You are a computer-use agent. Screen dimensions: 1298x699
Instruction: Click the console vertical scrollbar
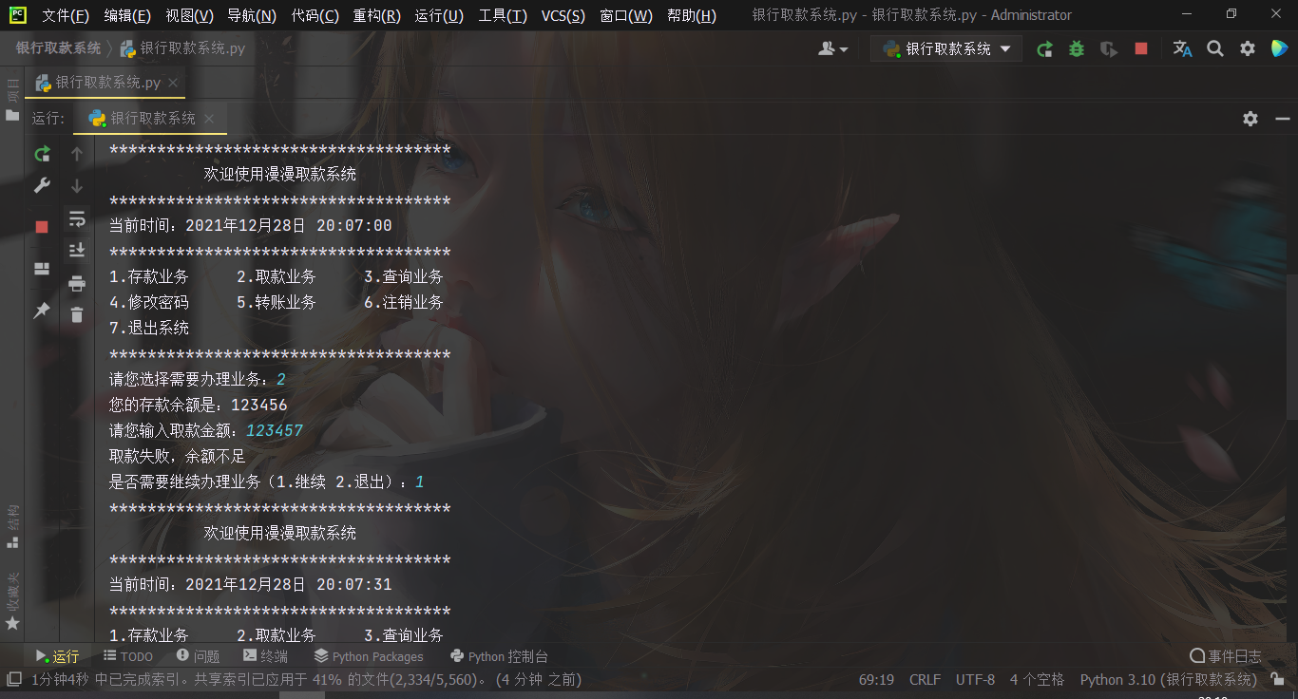pyautogui.click(x=1291, y=347)
